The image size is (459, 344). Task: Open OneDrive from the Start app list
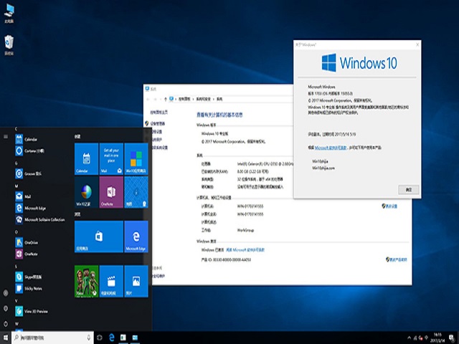pyautogui.click(x=31, y=242)
